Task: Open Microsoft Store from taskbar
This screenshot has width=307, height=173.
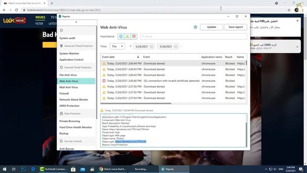Action: tap(73, 169)
